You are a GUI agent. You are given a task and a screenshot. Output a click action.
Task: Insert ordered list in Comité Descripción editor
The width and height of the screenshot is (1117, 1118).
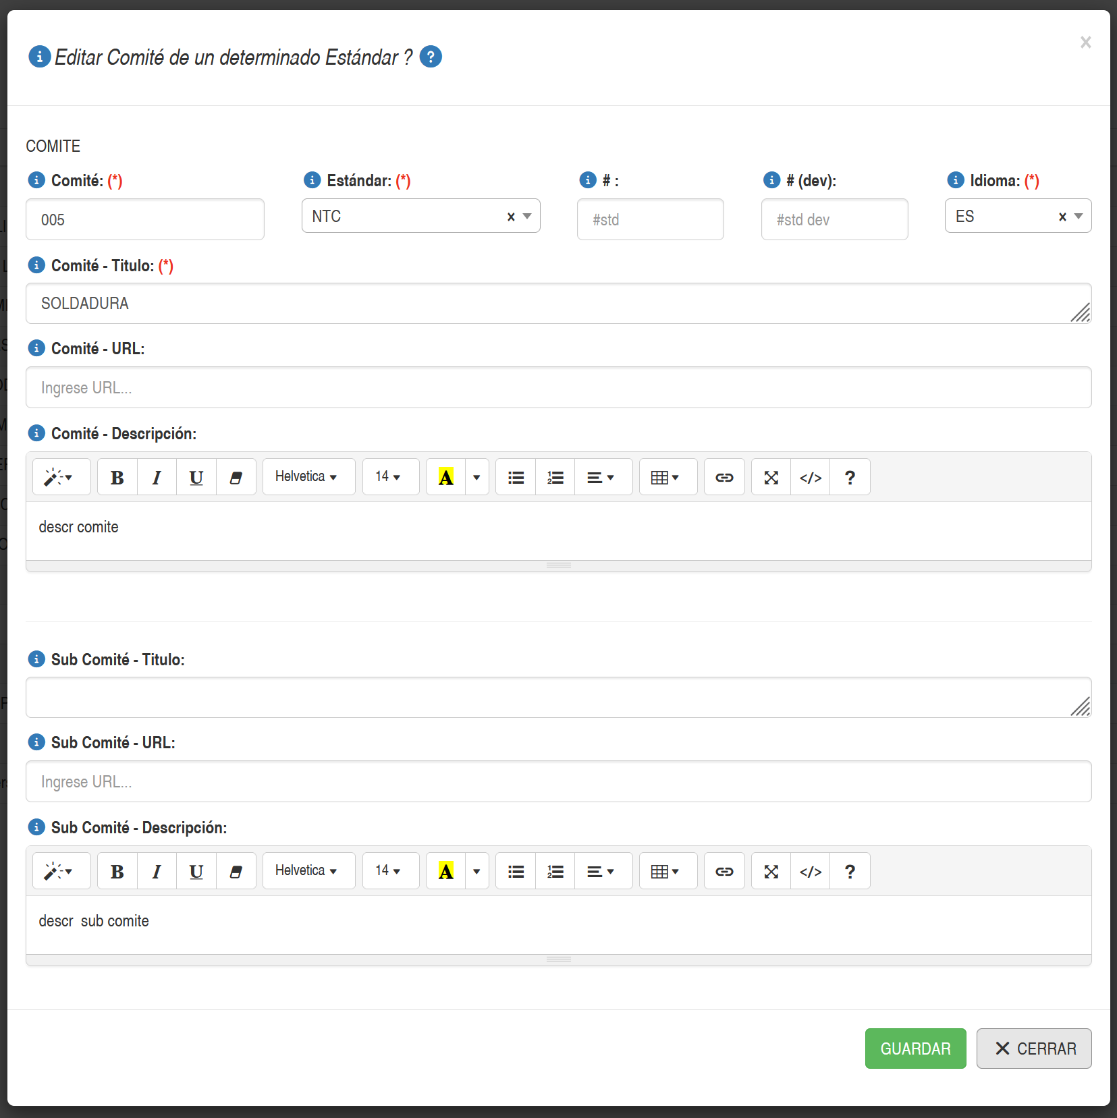pos(555,478)
